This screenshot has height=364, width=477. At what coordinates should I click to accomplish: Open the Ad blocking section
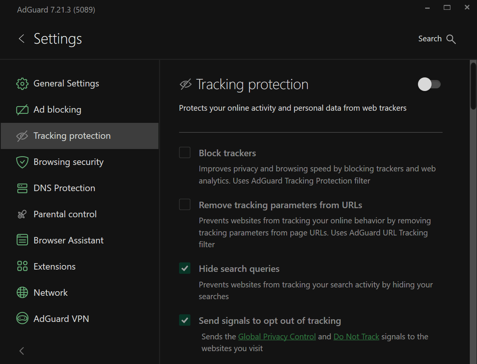pos(79,110)
